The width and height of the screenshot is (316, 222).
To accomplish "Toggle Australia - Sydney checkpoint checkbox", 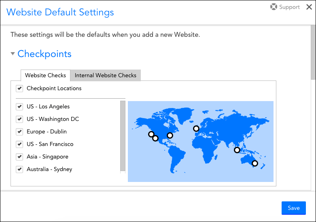I will coord(19,169).
